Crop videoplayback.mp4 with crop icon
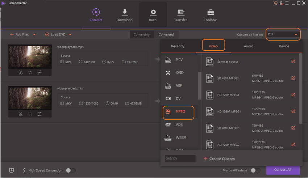 pos(30,72)
